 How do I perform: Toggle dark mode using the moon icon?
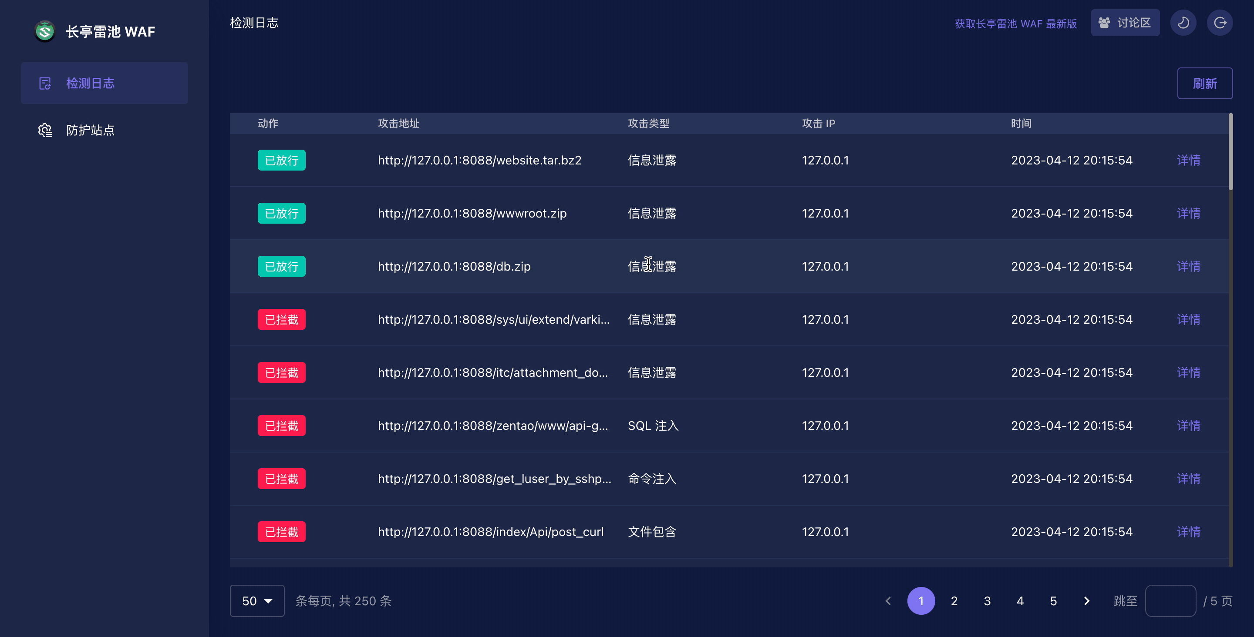point(1183,23)
